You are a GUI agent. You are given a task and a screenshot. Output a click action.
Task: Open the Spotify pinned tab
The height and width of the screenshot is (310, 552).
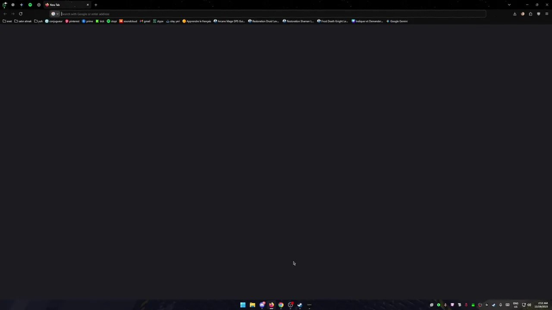click(30, 5)
